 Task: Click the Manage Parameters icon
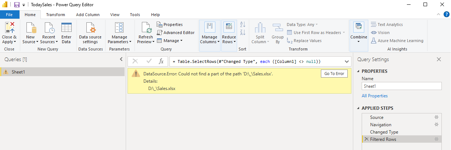[119, 28]
